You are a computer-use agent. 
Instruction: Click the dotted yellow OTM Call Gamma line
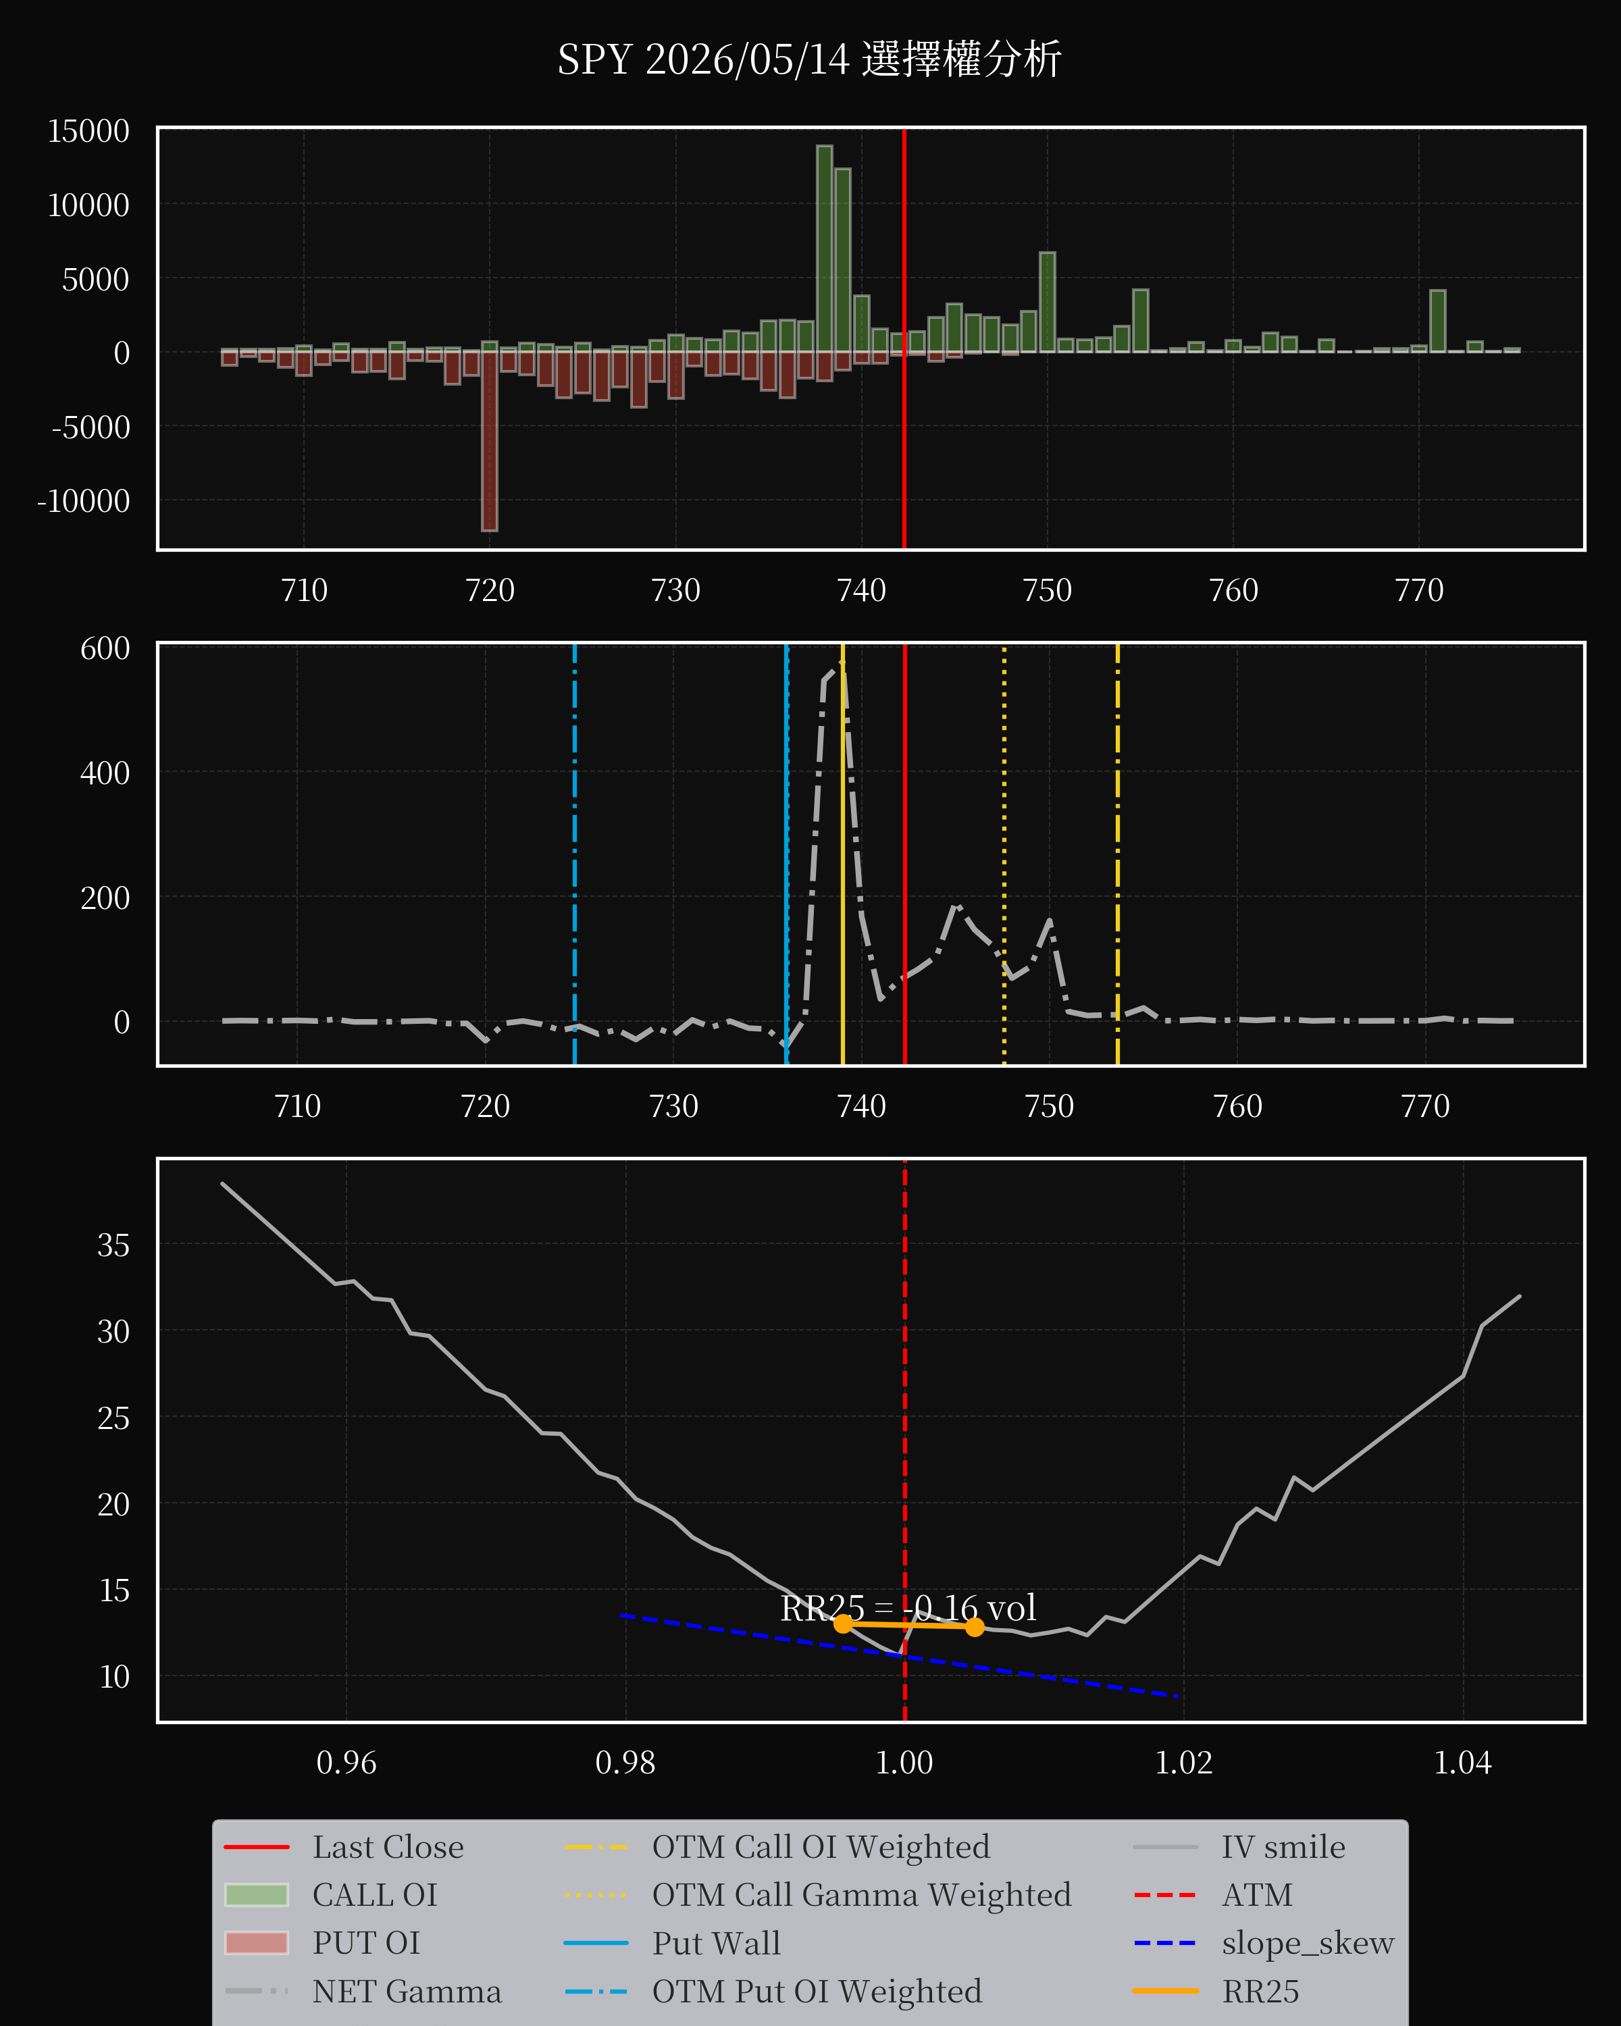[1004, 854]
